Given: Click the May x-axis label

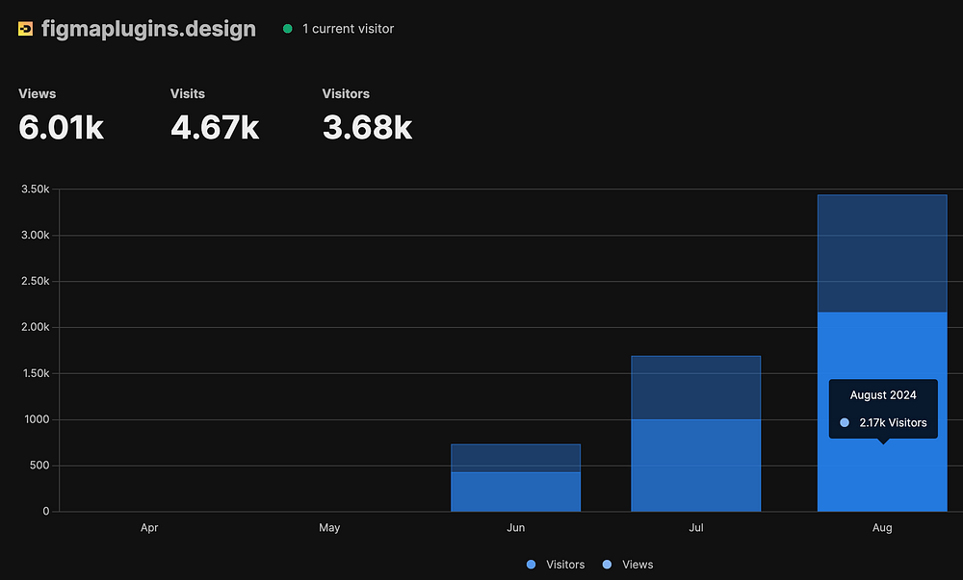Looking at the screenshot, I should click(329, 527).
